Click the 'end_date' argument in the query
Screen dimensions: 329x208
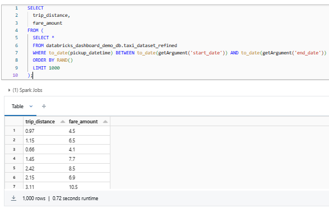pyautogui.click(x=308, y=53)
